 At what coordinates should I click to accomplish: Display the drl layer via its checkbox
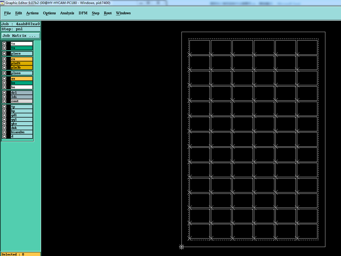click(4, 93)
